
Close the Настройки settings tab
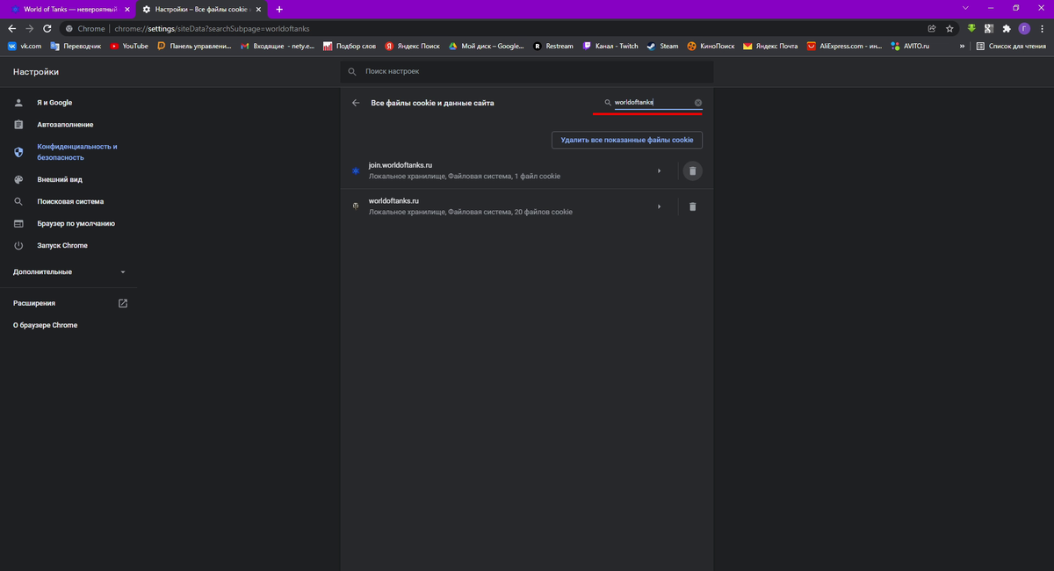pyautogui.click(x=258, y=9)
